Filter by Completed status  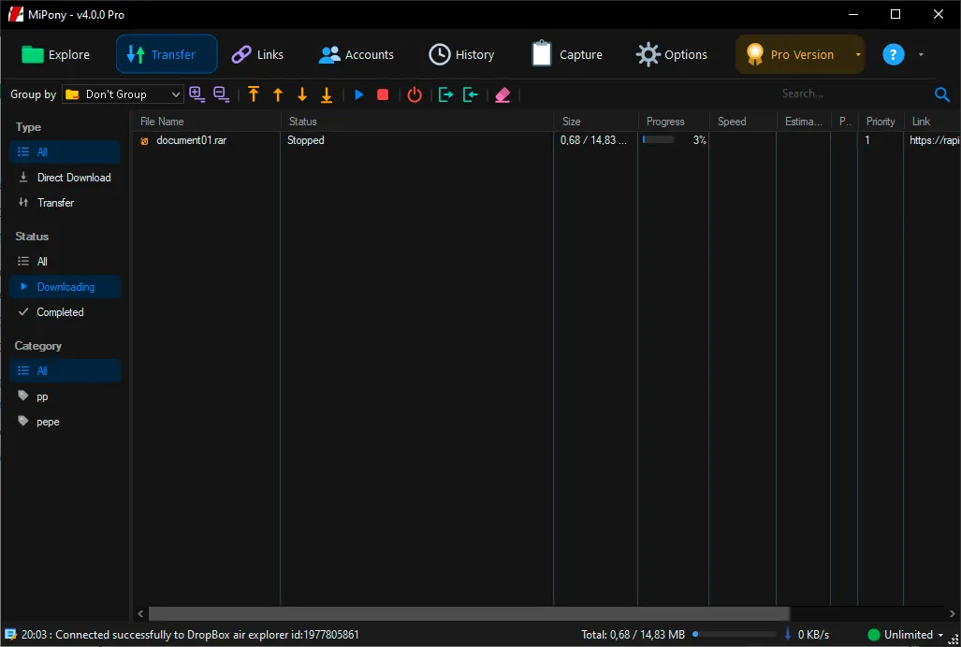click(x=65, y=312)
